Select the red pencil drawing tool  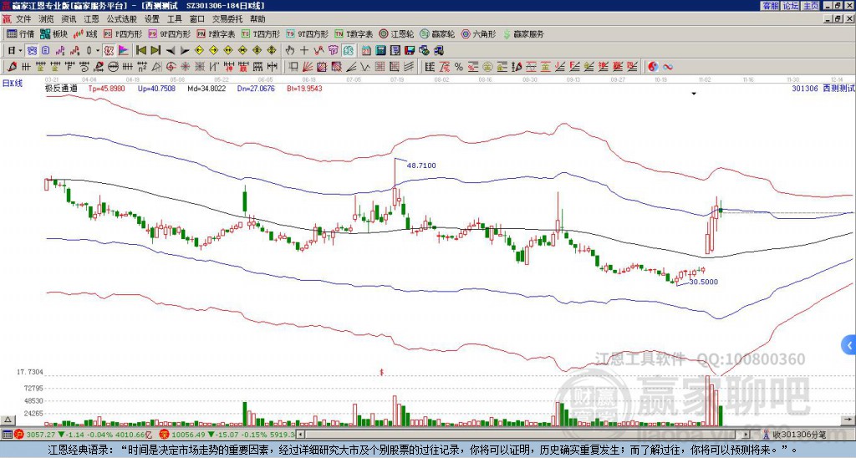[11, 67]
